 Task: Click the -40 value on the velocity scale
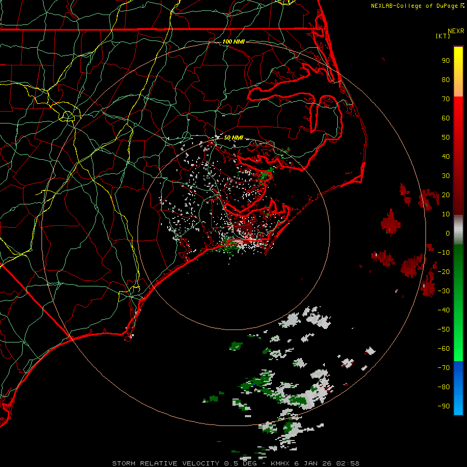(444, 310)
